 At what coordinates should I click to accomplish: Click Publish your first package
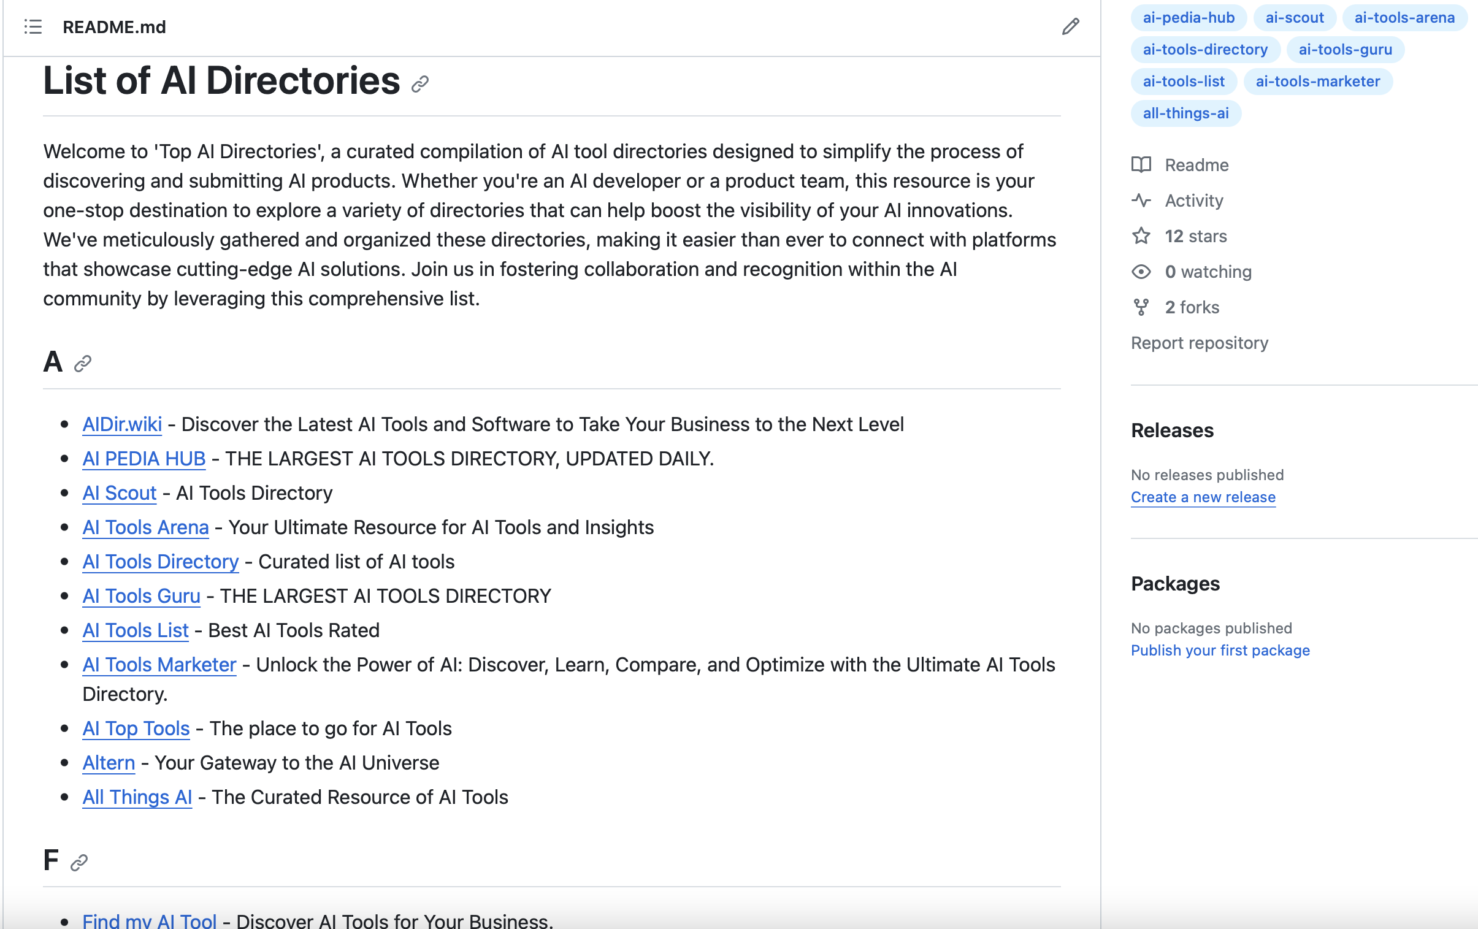1220,651
